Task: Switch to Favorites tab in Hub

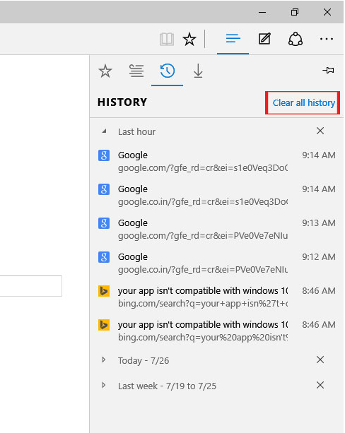Action: tap(105, 71)
